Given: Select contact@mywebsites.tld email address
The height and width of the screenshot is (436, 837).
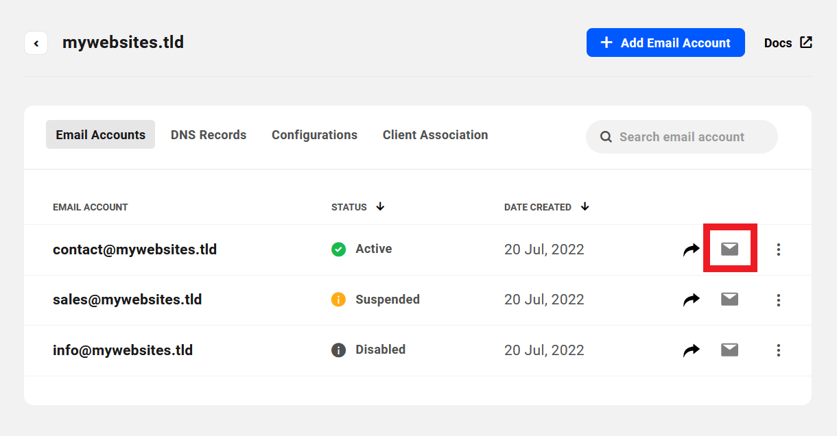Looking at the screenshot, I should coord(134,250).
